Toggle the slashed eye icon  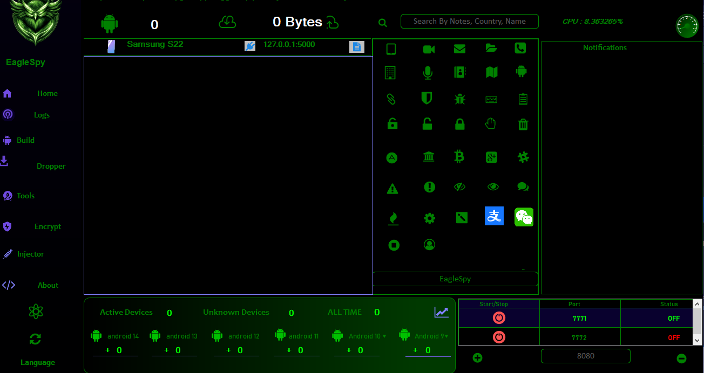click(459, 186)
